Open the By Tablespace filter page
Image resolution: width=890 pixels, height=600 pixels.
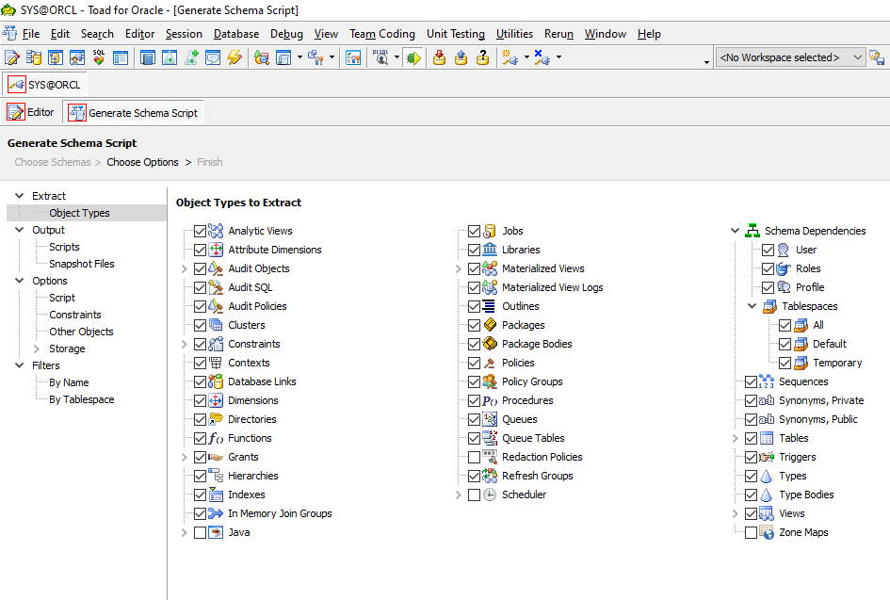(x=82, y=399)
